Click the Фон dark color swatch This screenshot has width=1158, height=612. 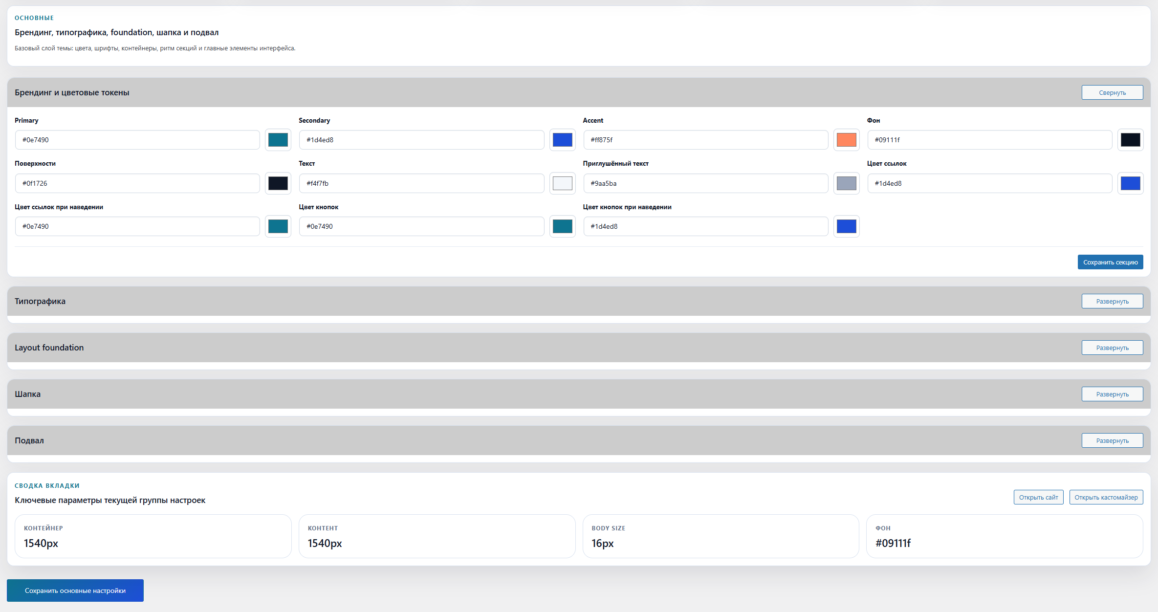[x=1130, y=140]
